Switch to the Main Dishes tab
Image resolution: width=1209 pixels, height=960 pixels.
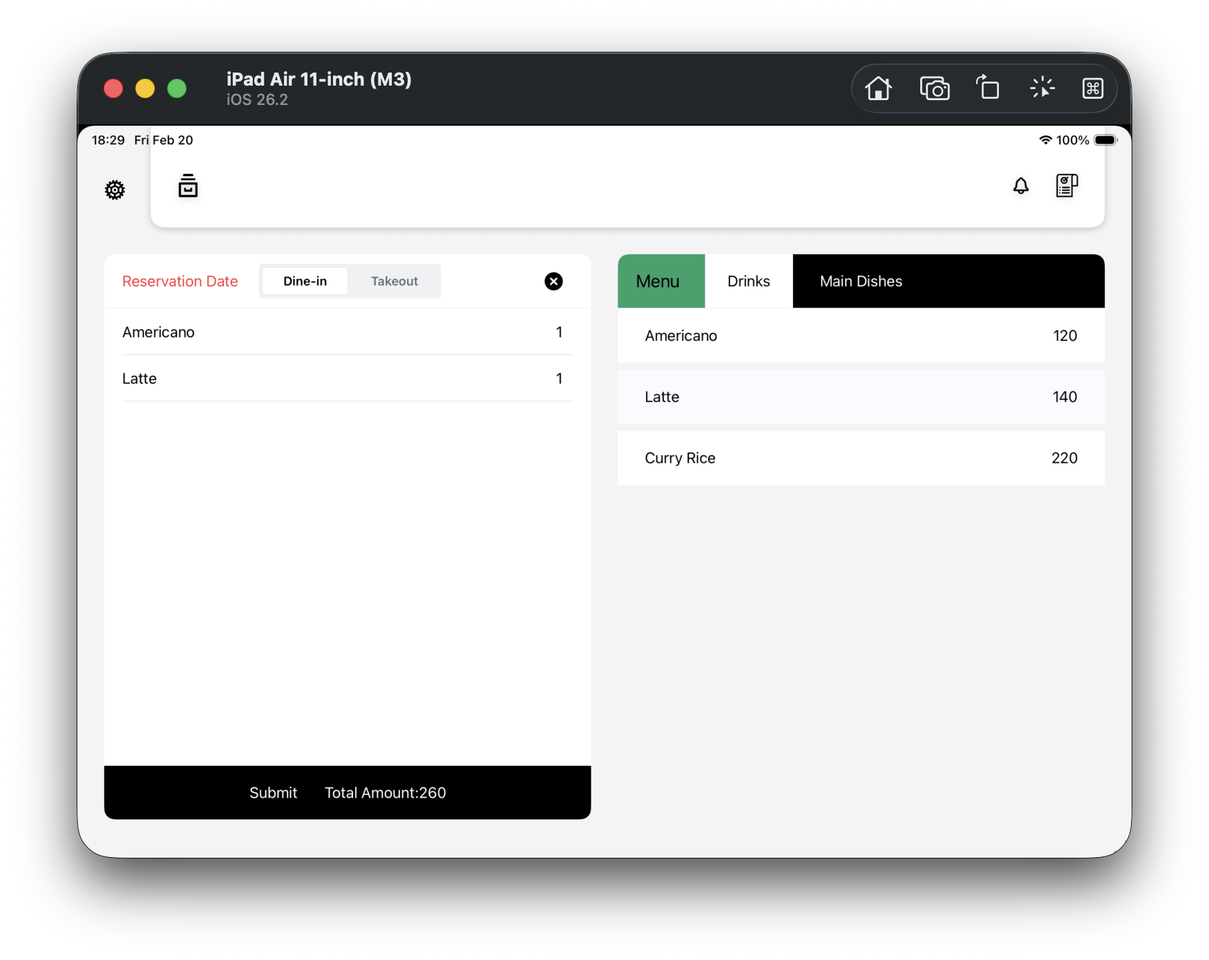pos(861,281)
